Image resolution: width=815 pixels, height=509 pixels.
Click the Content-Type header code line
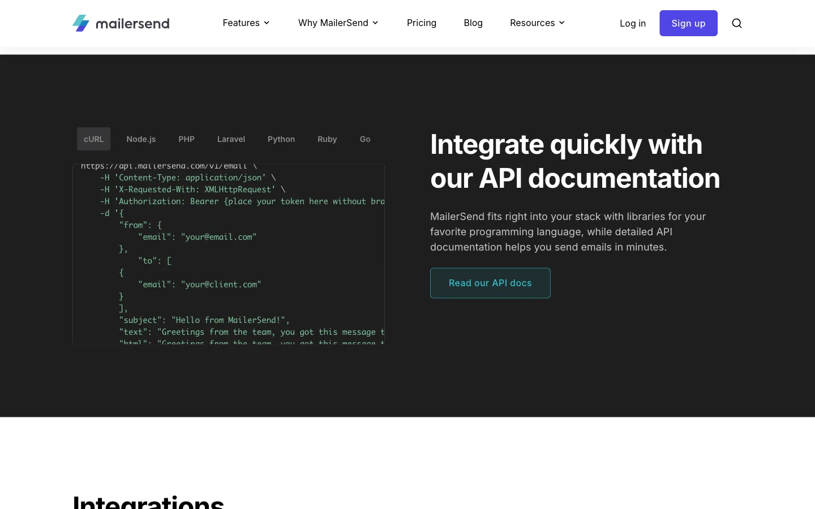(188, 178)
